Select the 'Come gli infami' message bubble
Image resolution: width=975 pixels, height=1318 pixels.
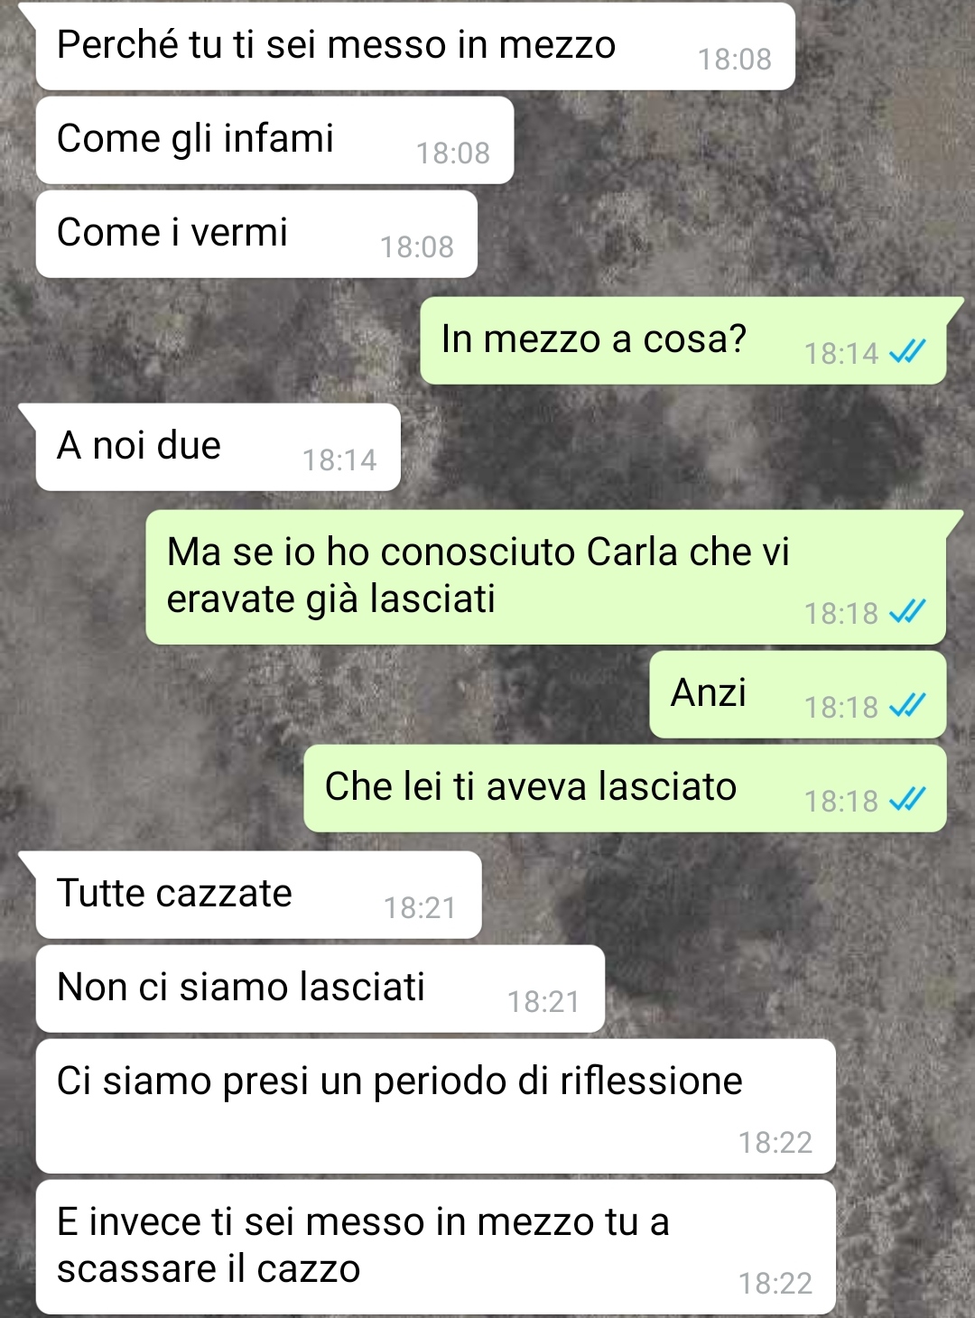pos(274,140)
